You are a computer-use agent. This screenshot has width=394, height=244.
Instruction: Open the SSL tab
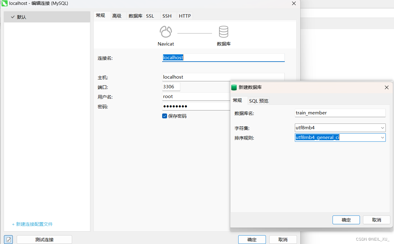tap(150, 16)
